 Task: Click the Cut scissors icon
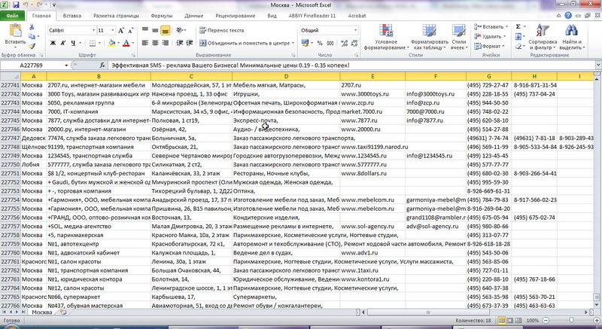32,27
